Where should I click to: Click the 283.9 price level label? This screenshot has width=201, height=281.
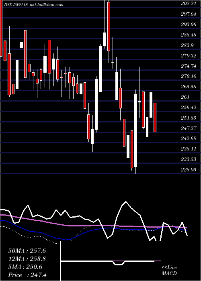tap(187, 45)
